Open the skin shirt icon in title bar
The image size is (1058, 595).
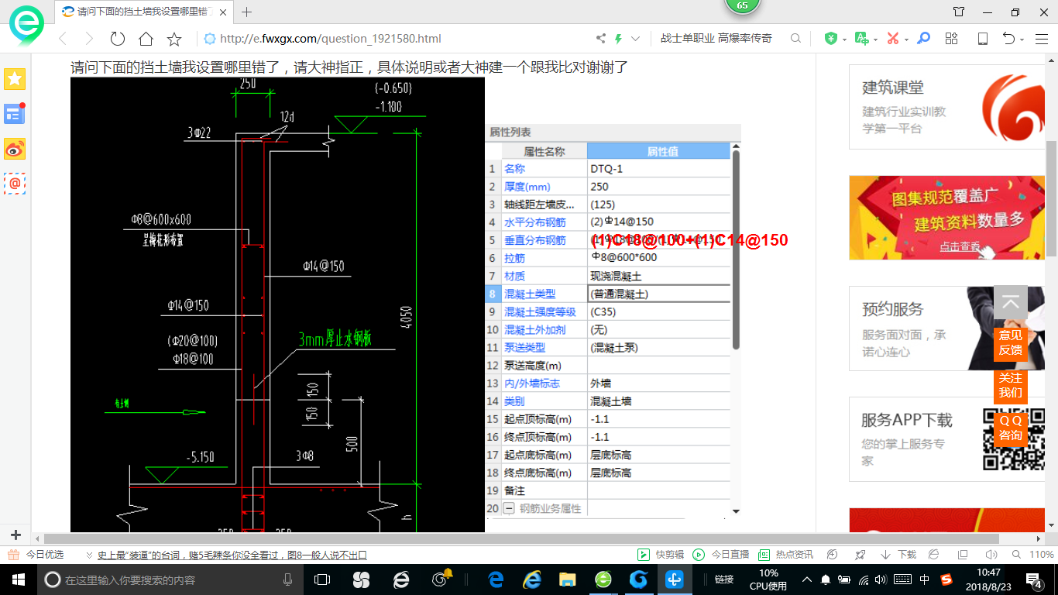tap(959, 12)
